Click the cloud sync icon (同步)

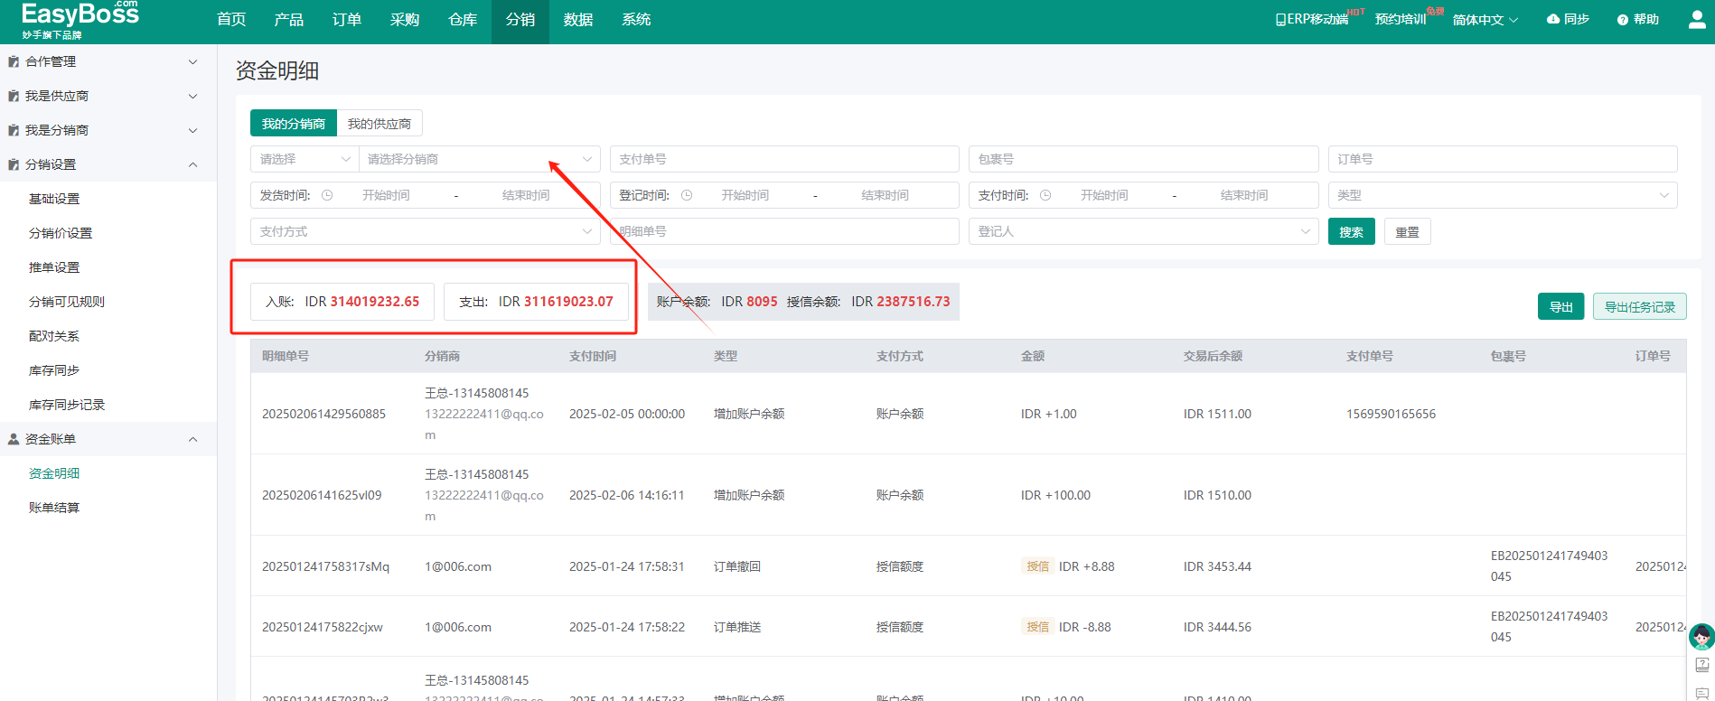point(1553,19)
